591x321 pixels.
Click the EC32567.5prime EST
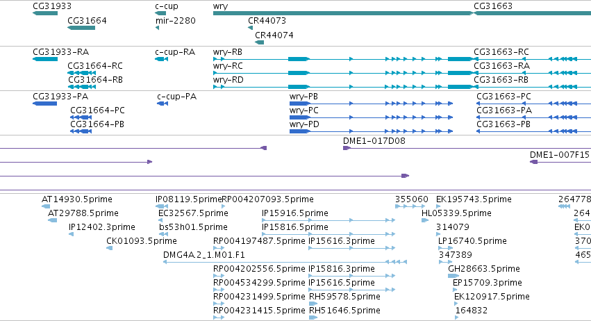coord(160,220)
